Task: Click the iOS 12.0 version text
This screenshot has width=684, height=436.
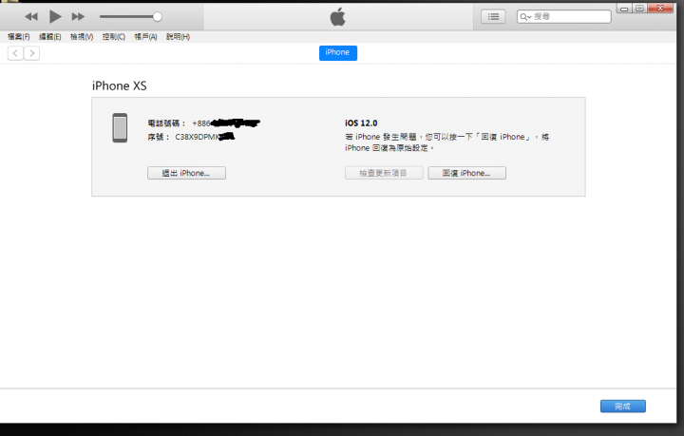Action: pos(361,123)
